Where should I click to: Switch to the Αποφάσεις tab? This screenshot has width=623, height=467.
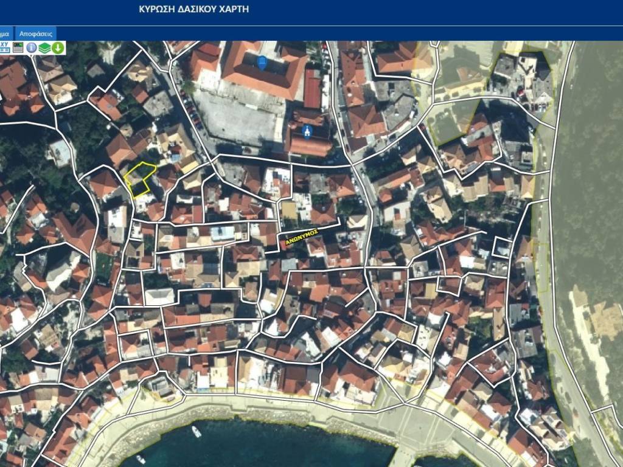click(x=36, y=33)
